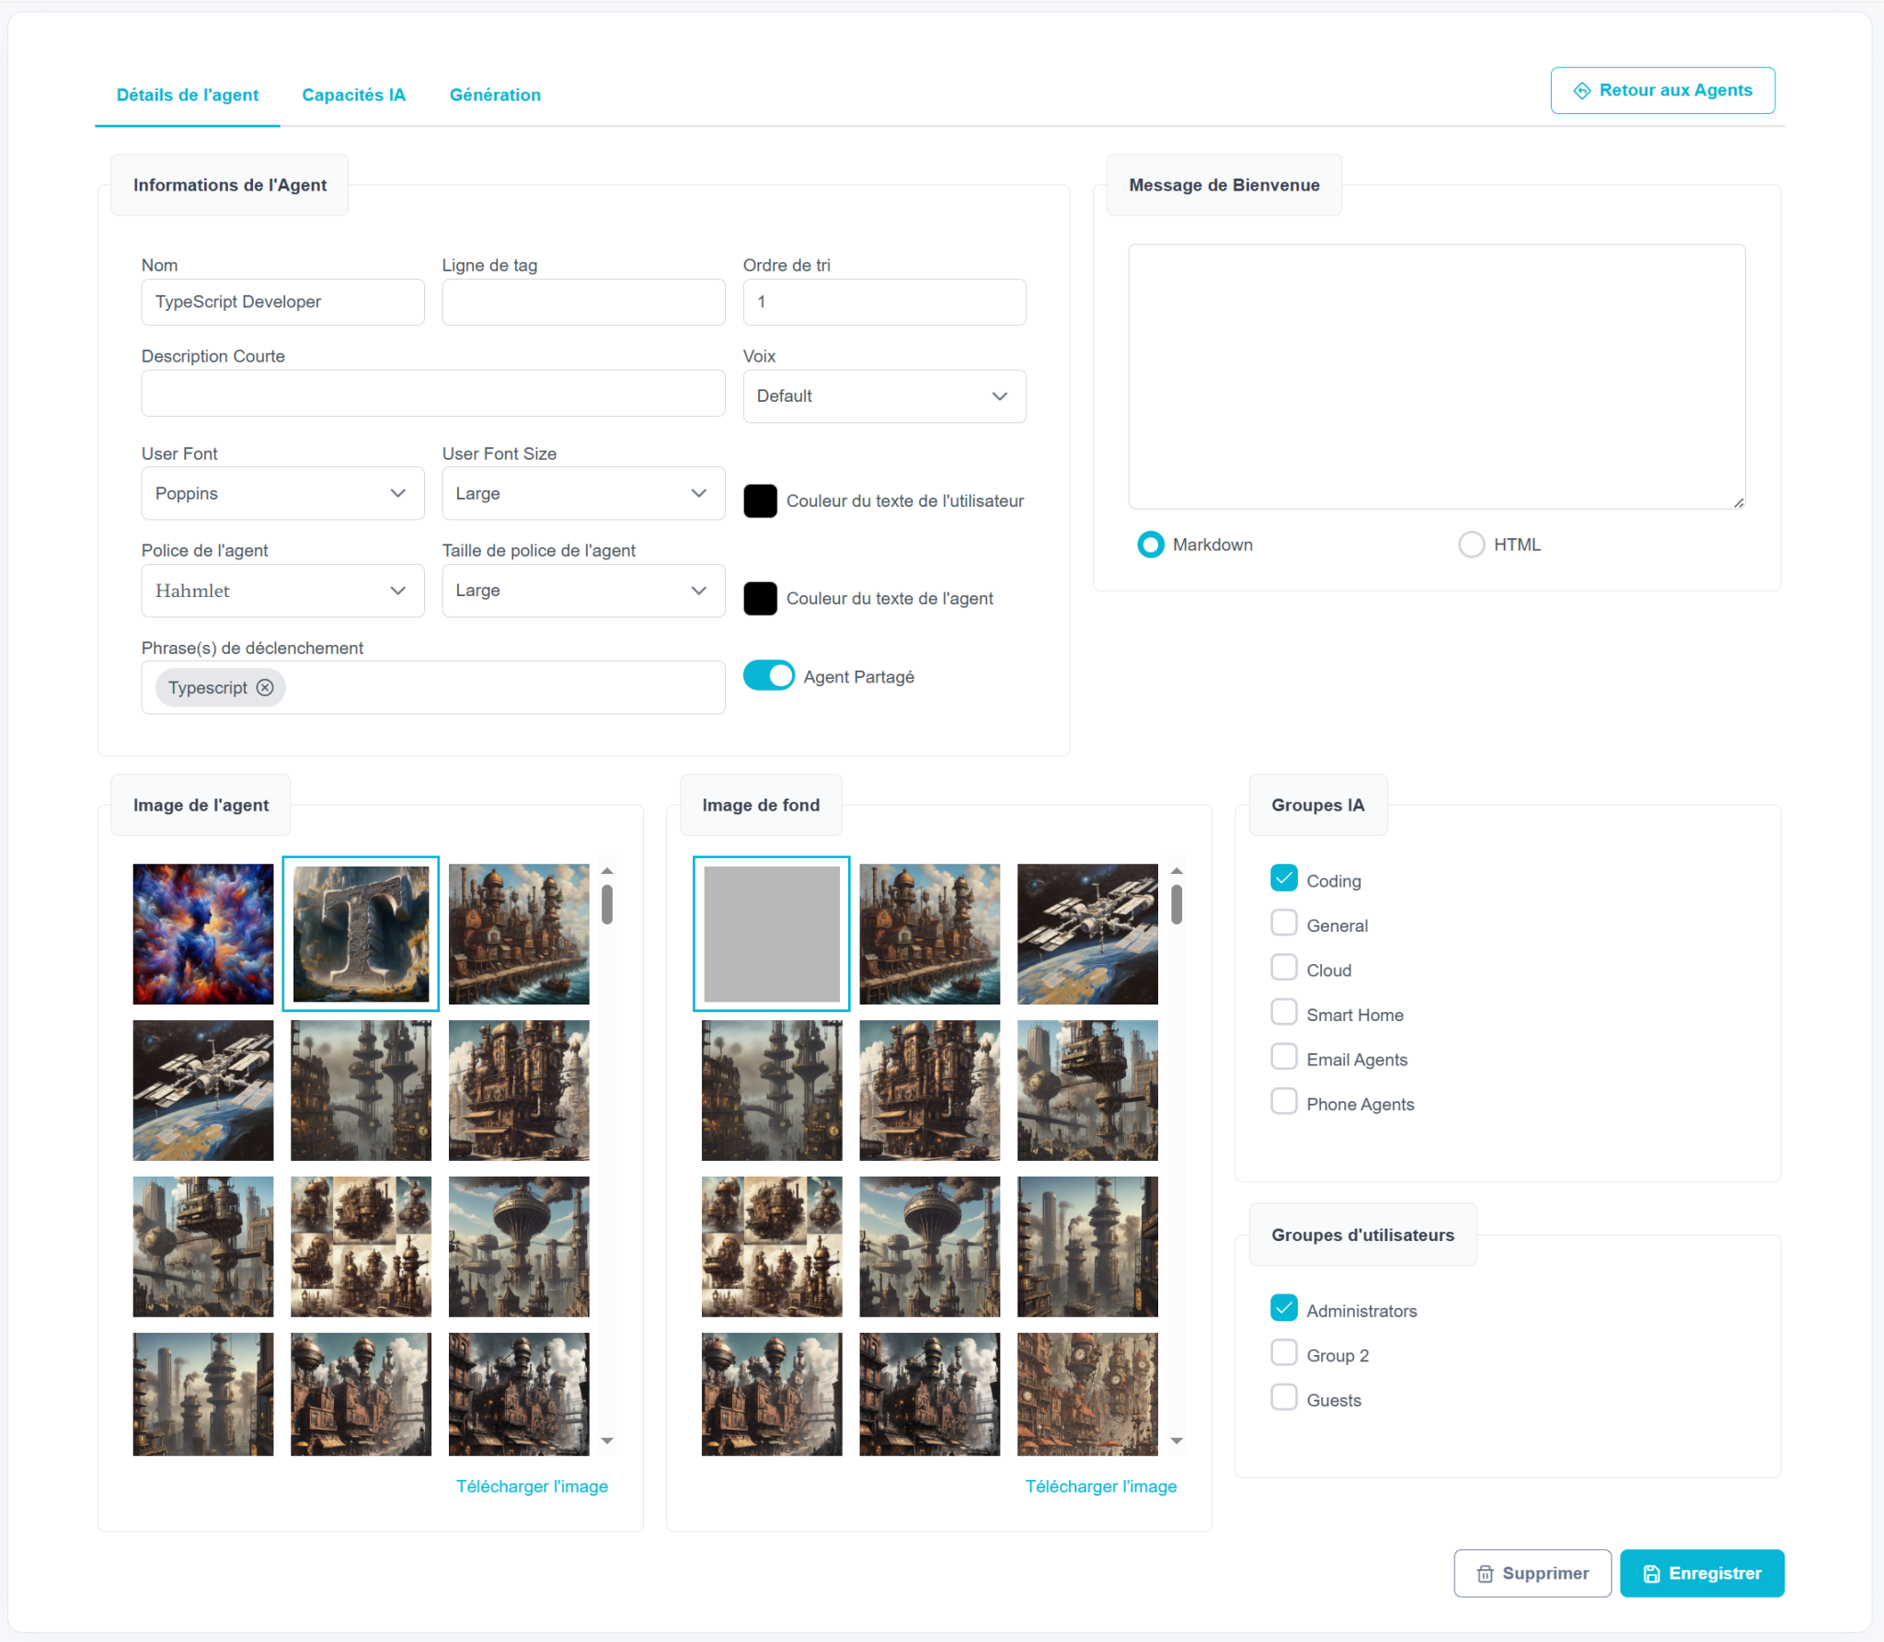1884x1642 pixels.
Task: Toggle the Agent Partagé switch
Action: [x=769, y=676]
